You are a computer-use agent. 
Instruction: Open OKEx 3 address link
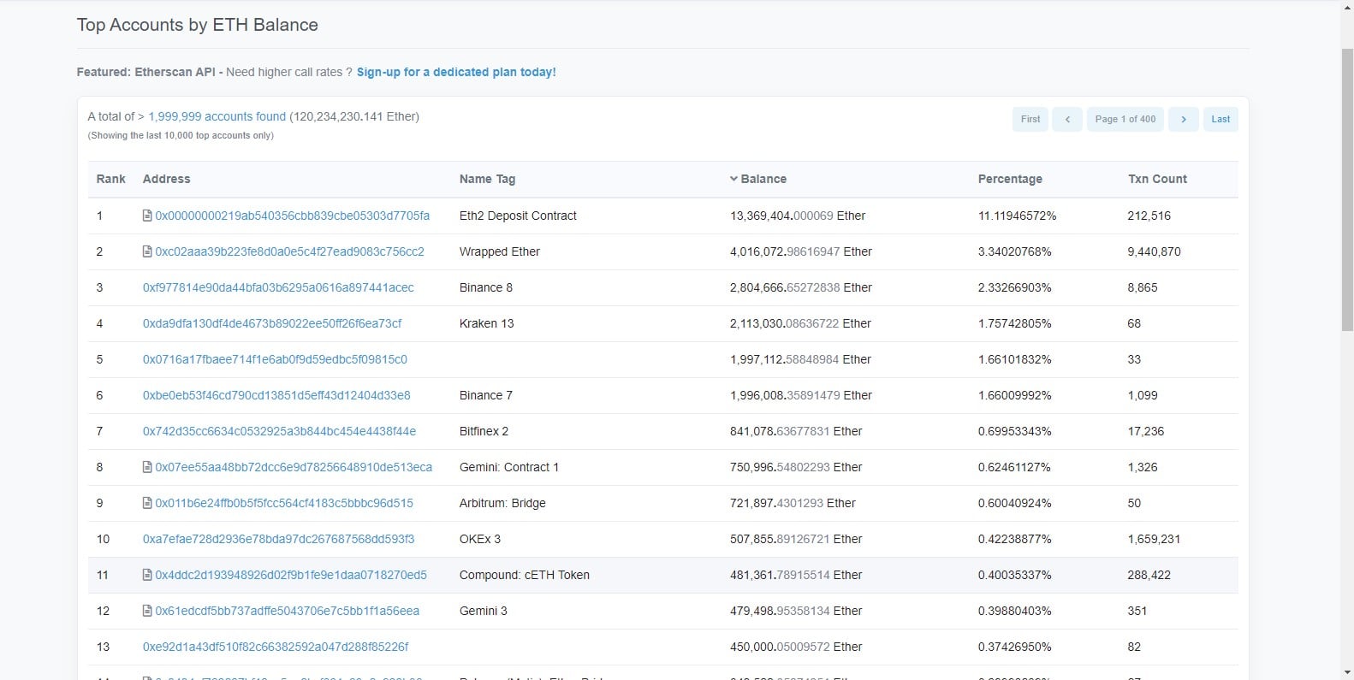point(278,539)
